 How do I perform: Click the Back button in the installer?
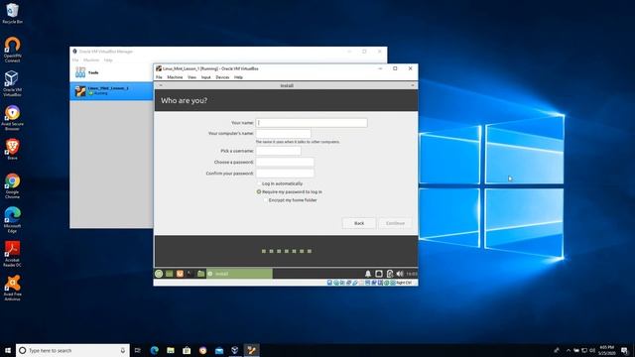359,223
